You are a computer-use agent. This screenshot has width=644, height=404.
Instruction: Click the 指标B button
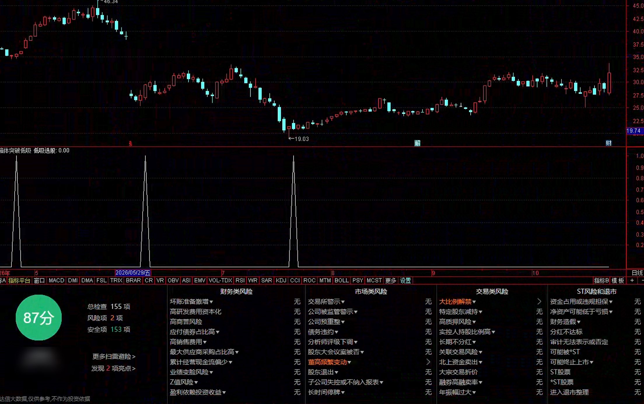tap(601, 280)
